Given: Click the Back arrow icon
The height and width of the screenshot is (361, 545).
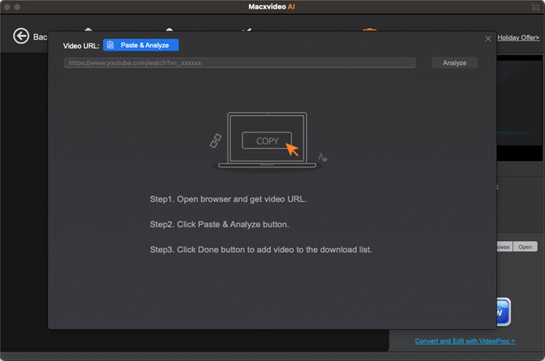Looking at the screenshot, I should [21, 36].
